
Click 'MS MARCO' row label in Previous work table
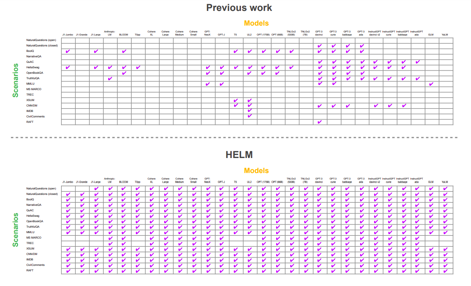coord(34,89)
